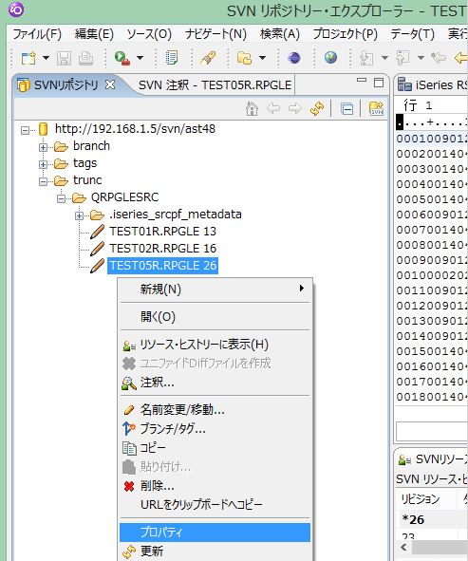Select TEST02R.RPGLE 16 file
Viewport: 468px width, 561px height.
pos(162,249)
